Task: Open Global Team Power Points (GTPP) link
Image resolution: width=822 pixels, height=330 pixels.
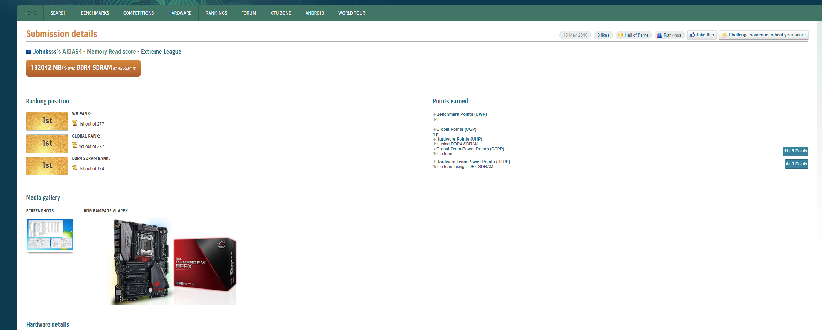Action: coord(470,149)
